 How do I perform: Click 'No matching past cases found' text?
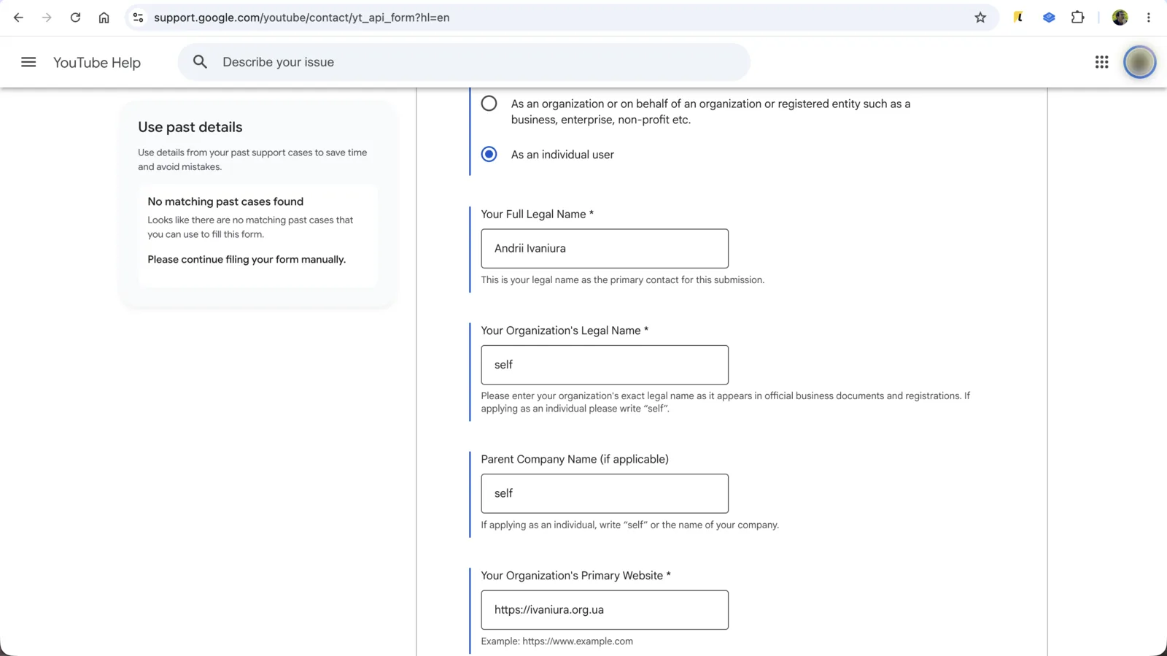click(x=225, y=201)
